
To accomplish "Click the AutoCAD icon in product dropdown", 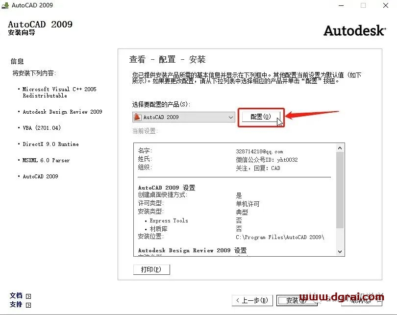I will pyautogui.click(x=138, y=117).
